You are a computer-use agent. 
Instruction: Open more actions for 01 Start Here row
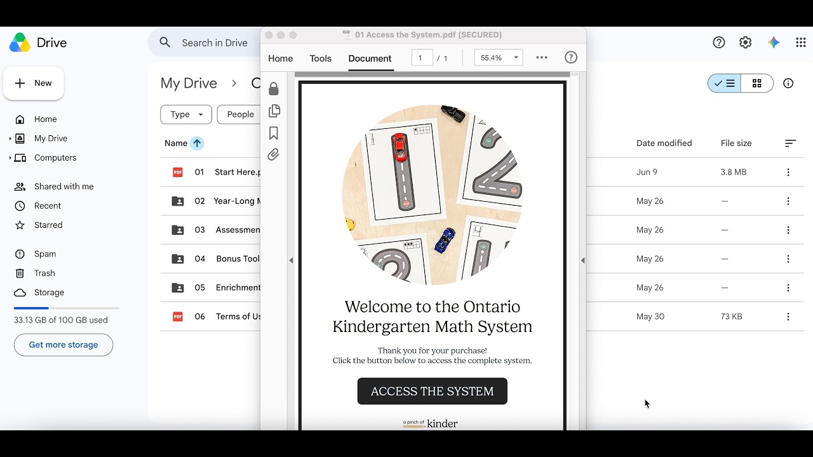coord(788,172)
